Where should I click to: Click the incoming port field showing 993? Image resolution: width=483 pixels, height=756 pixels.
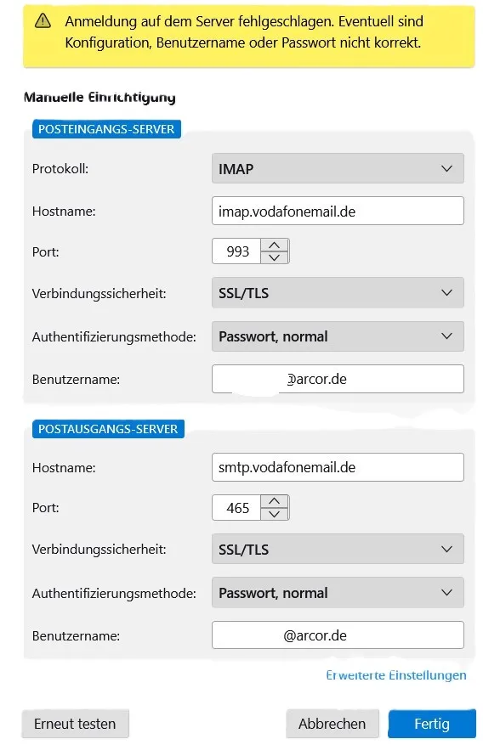(x=236, y=251)
